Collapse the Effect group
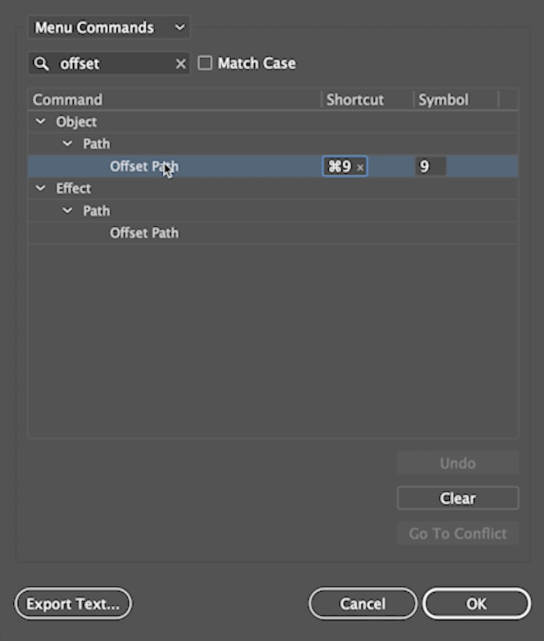 (x=41, y=188)
